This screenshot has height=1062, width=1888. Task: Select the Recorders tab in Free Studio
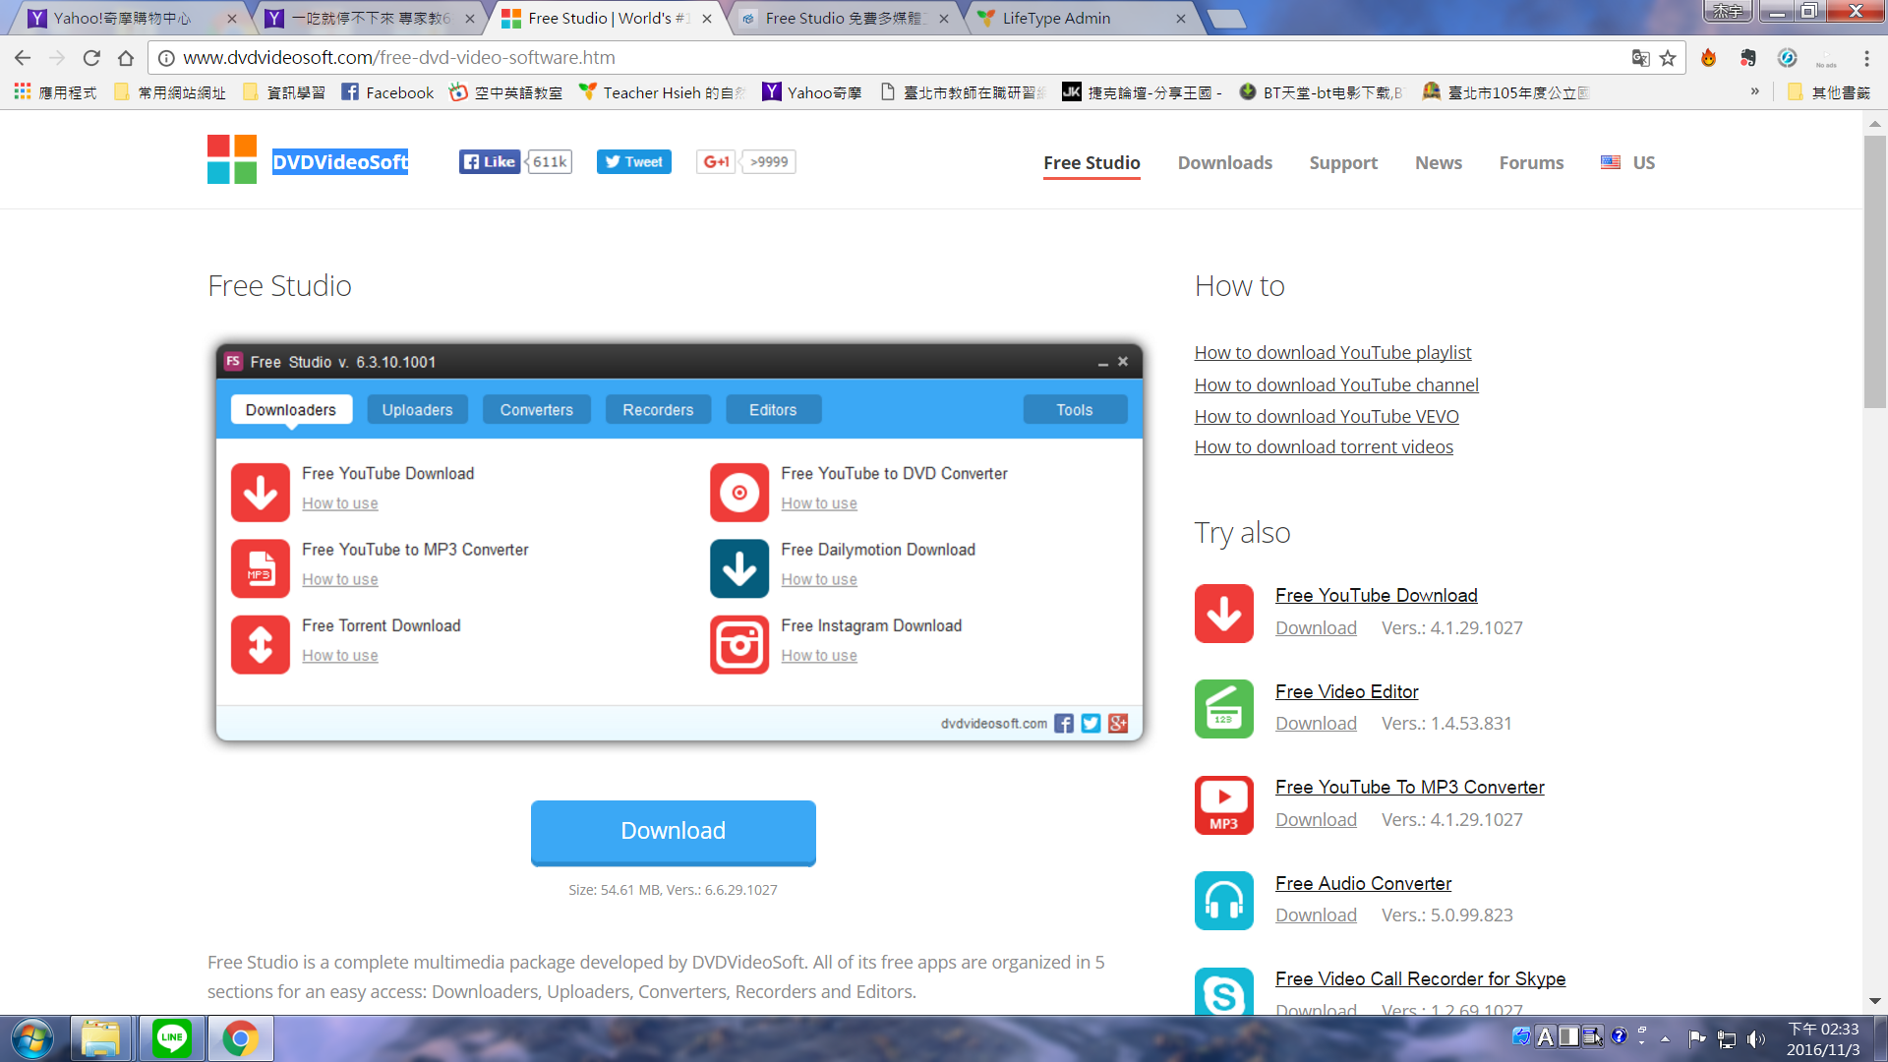coord(658,410)
